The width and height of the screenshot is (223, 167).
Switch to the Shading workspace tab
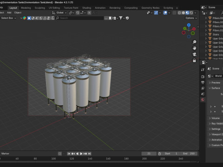86,8
